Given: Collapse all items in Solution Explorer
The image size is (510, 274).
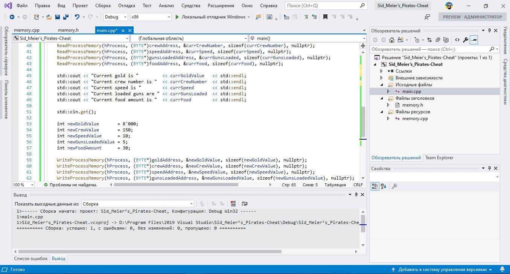Looking at the screenshot, I should coord(438,40).
